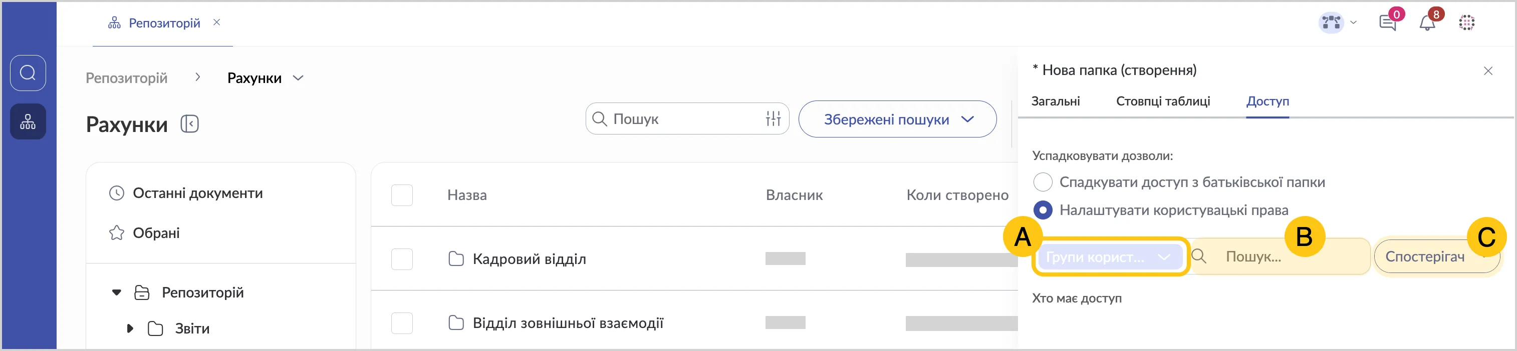
Task: Click the 'Репозиторій' breadcrumb link
Action: pyautogui.click(x=127, y=78)
